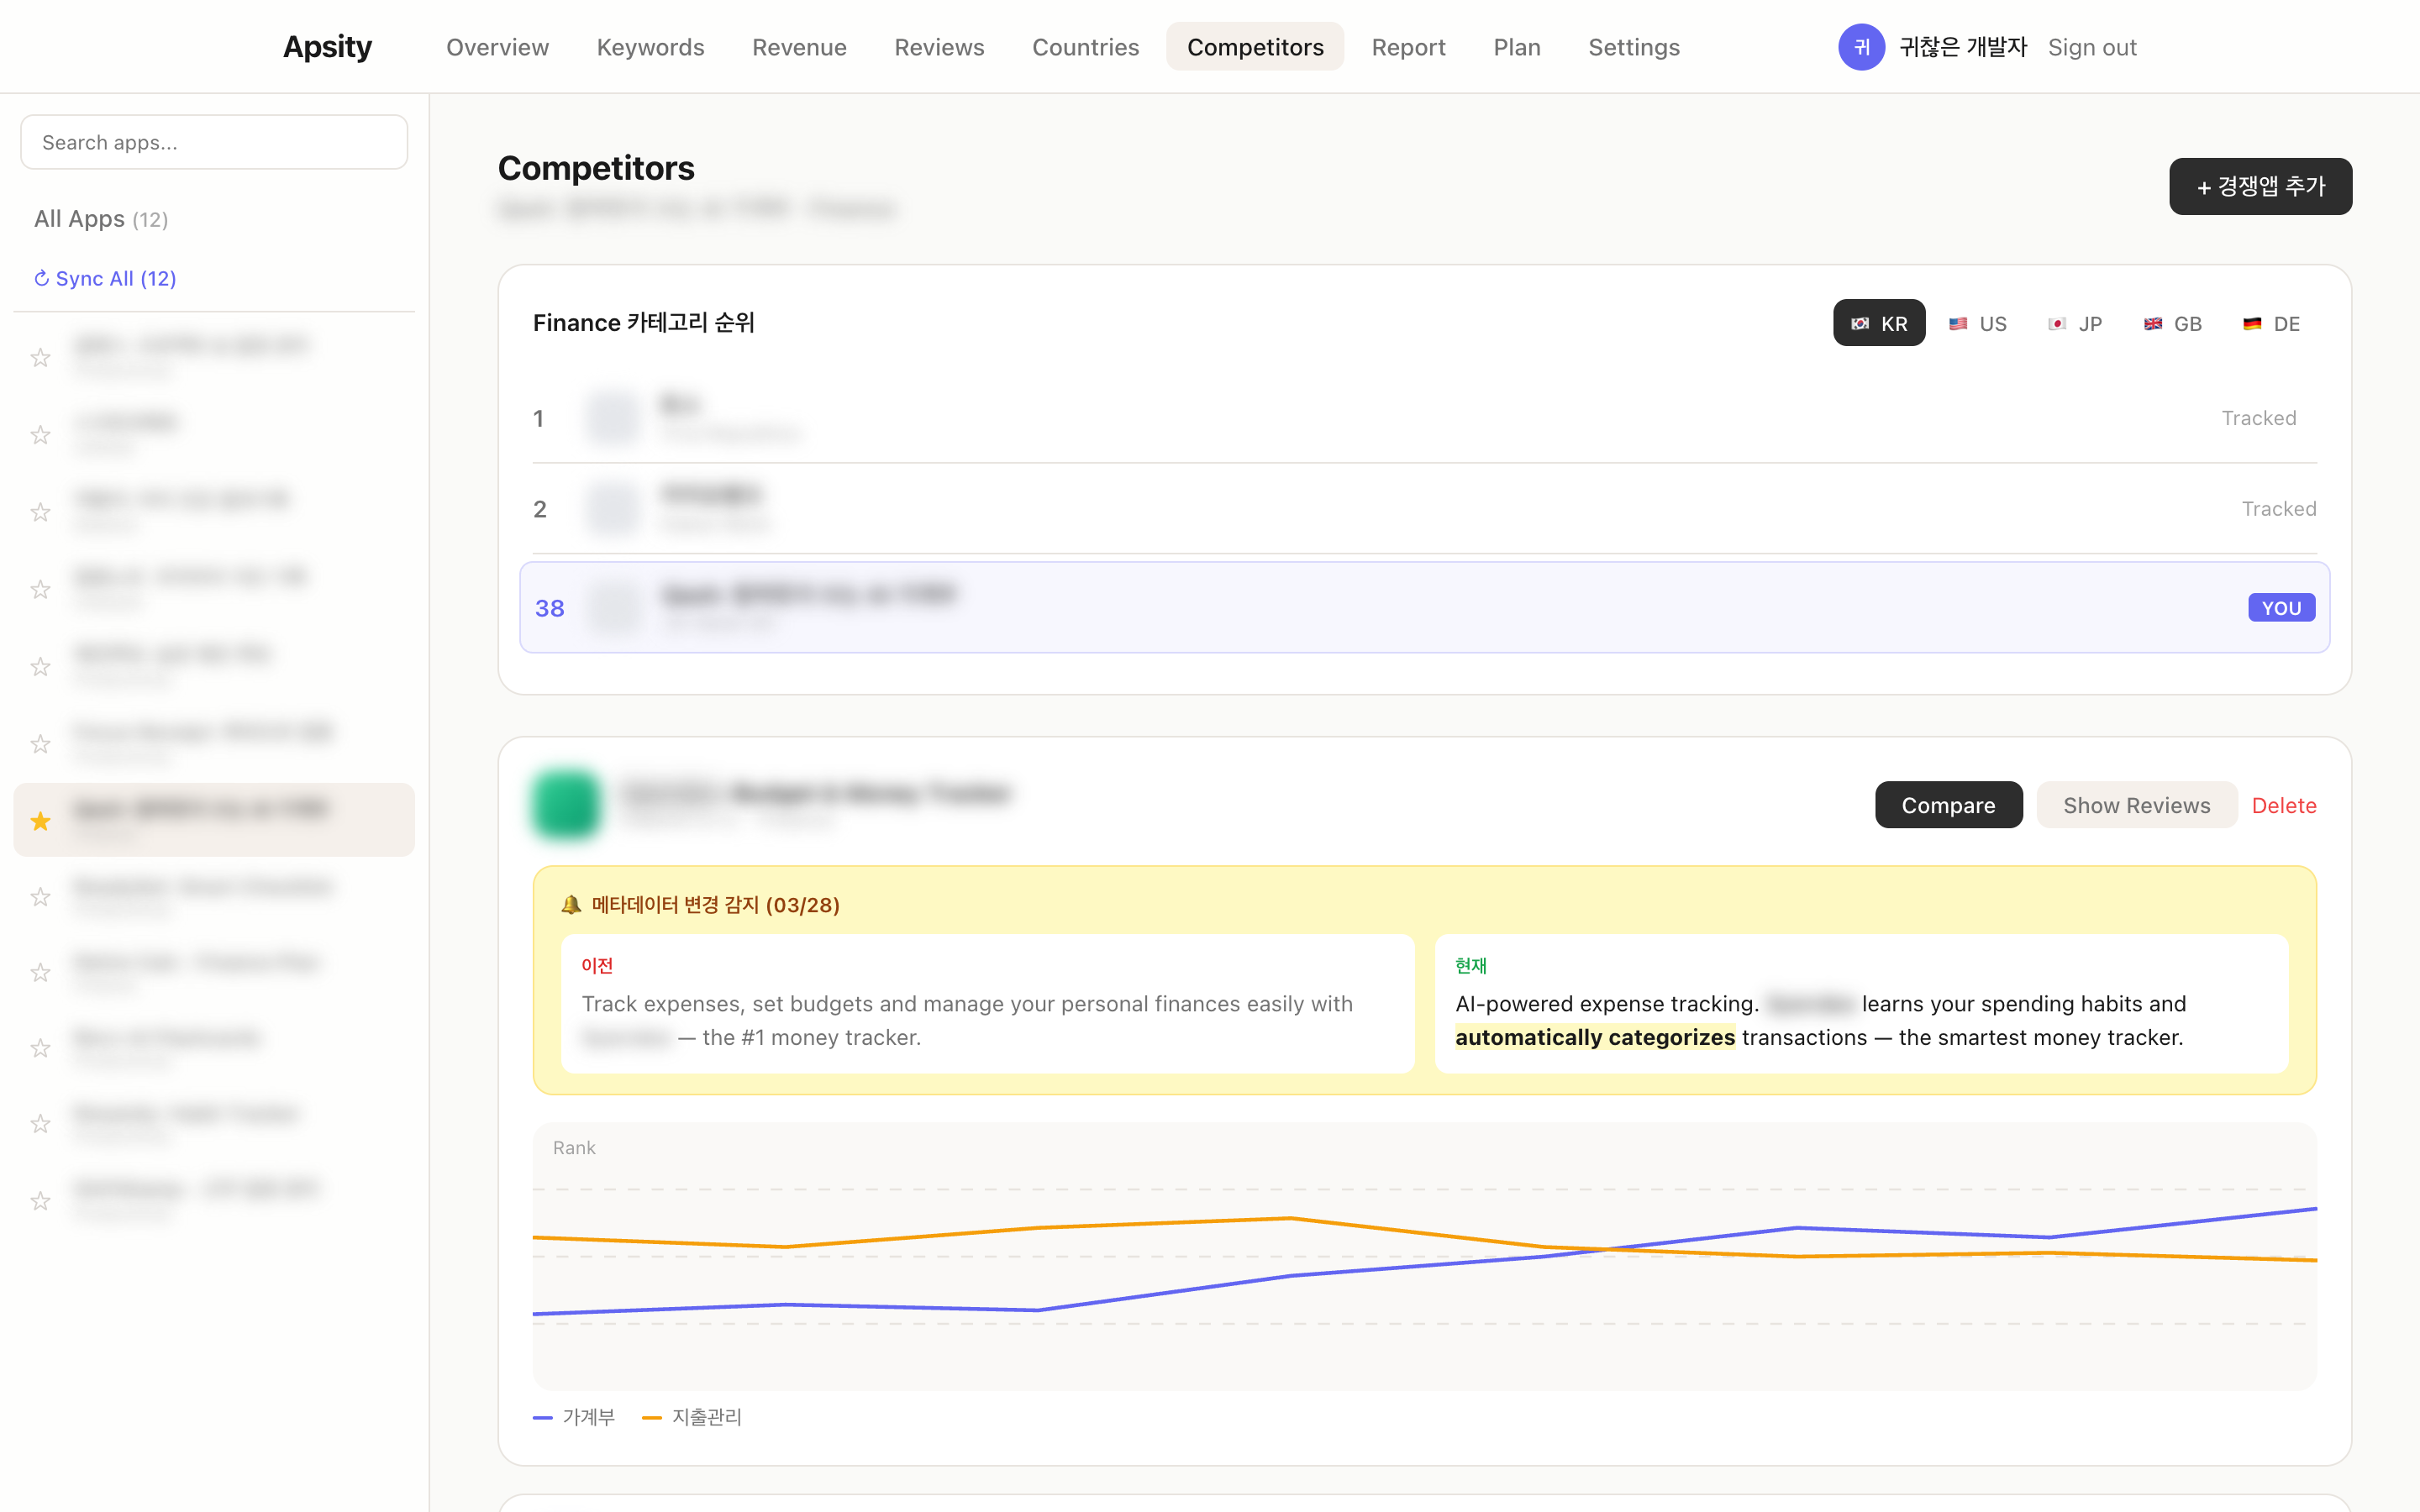Image resolution: width=2420 pixels, height=1512 pixels.
Task: Click the 경쟁앱 추가 button
Action: pyautogui.click(x=2260, y=186)
